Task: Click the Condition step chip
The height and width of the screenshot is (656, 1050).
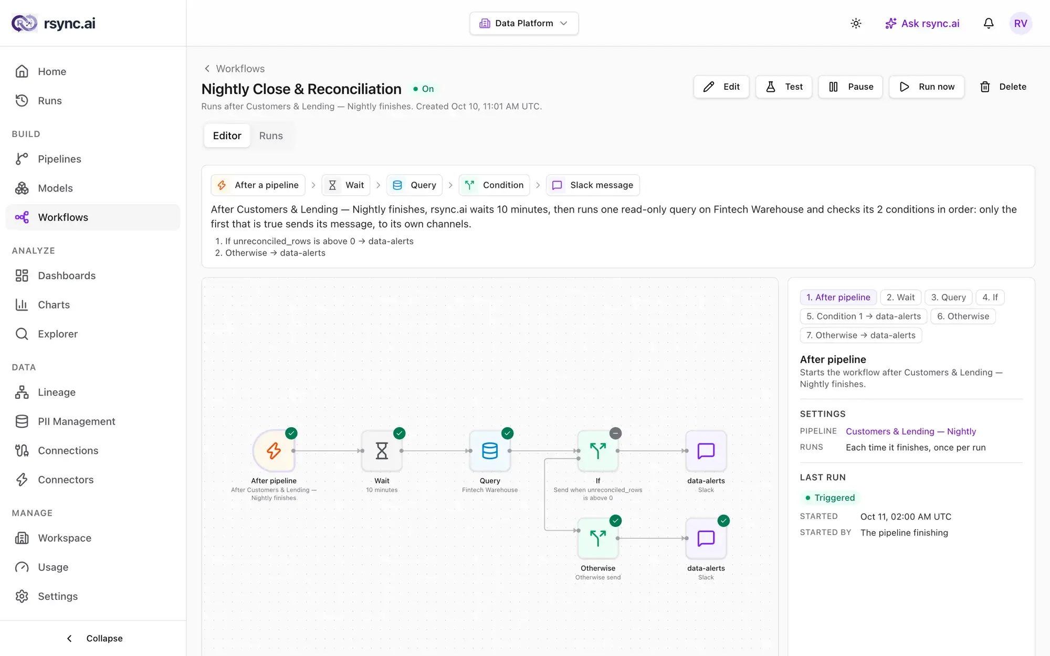Action: pyautogui.click(x=494, y=185)
